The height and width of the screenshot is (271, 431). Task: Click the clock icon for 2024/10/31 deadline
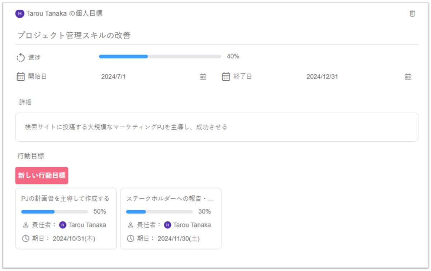25,238
